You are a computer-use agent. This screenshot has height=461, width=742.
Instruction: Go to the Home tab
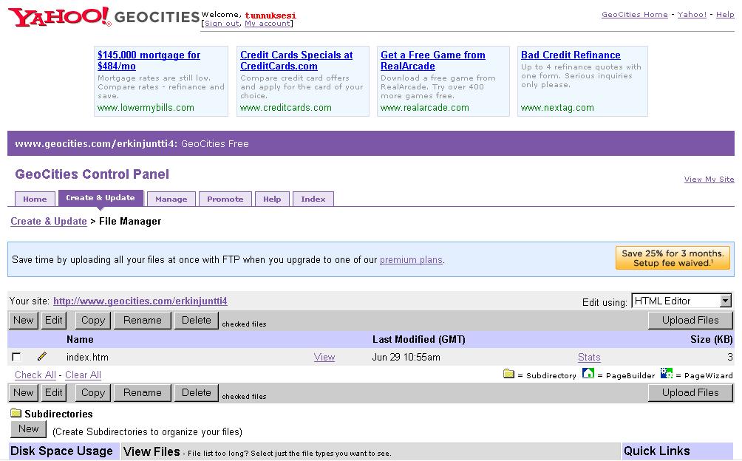tap(35, 199)
